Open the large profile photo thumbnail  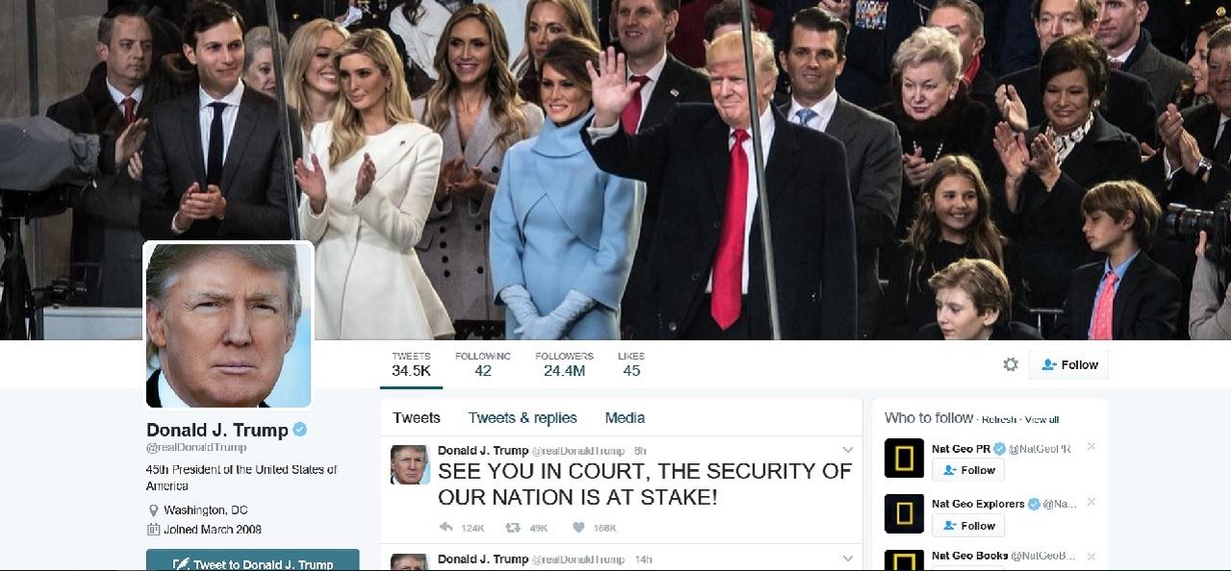[x=229, y=325]
